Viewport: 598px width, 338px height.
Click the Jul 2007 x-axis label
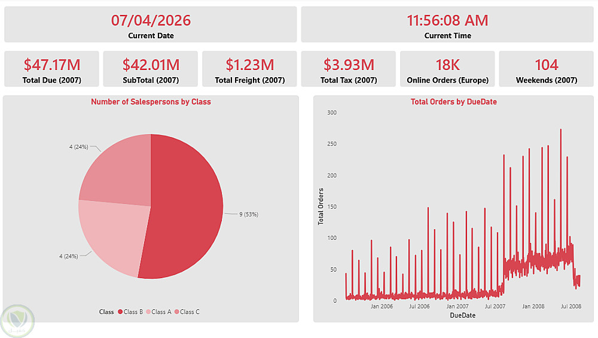(495, 306)
